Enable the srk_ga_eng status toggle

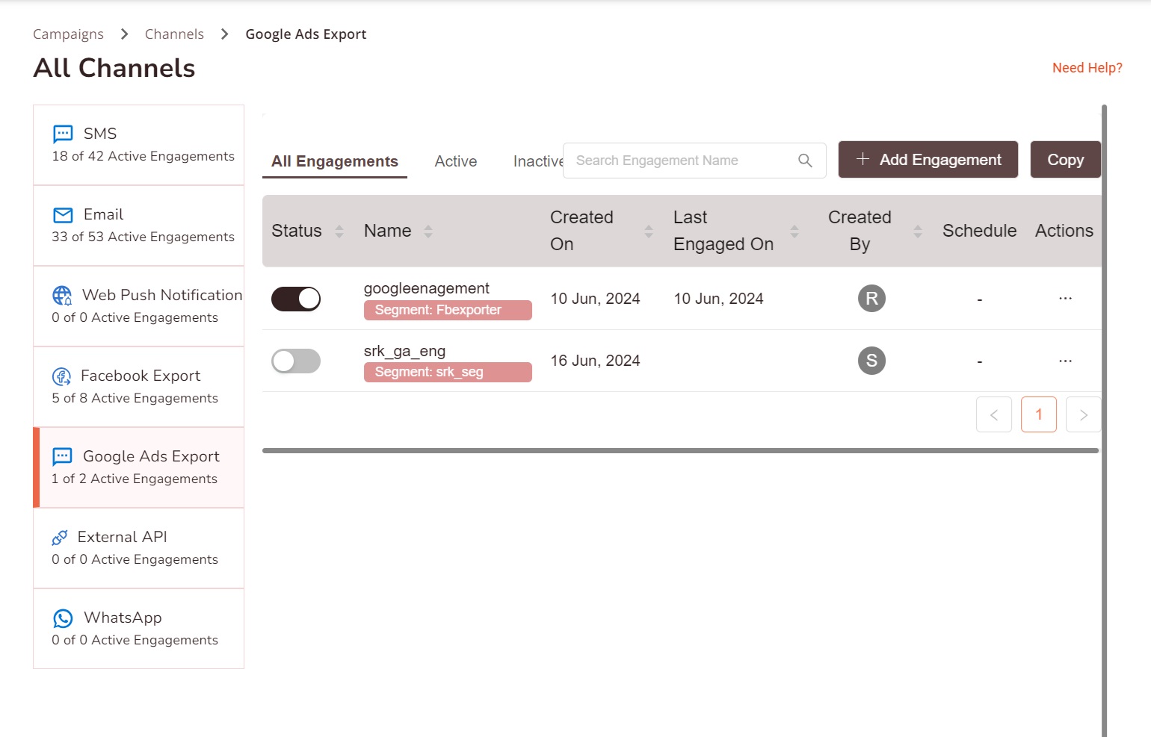coord(296,361)
